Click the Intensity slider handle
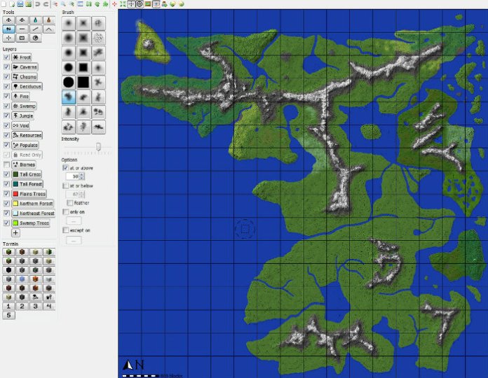This screenshot has width=488, height=378. (x=98, y=146)
